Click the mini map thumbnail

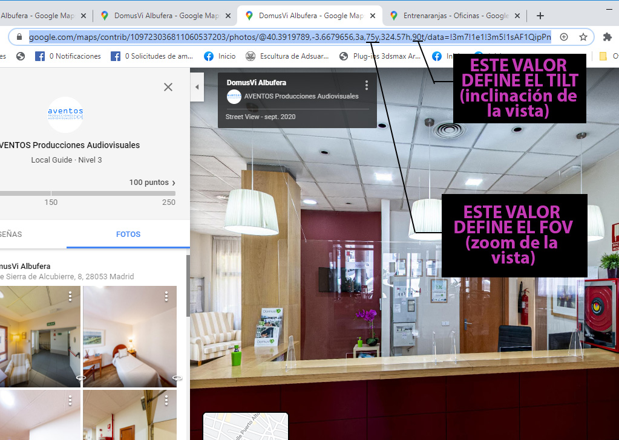point(246,426)
